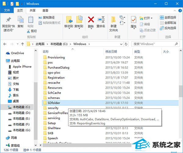Select the PurchaseDialog folder
The width and height of the screenshot is (183, 153).
pyautogui.click(x=59, y=67)
